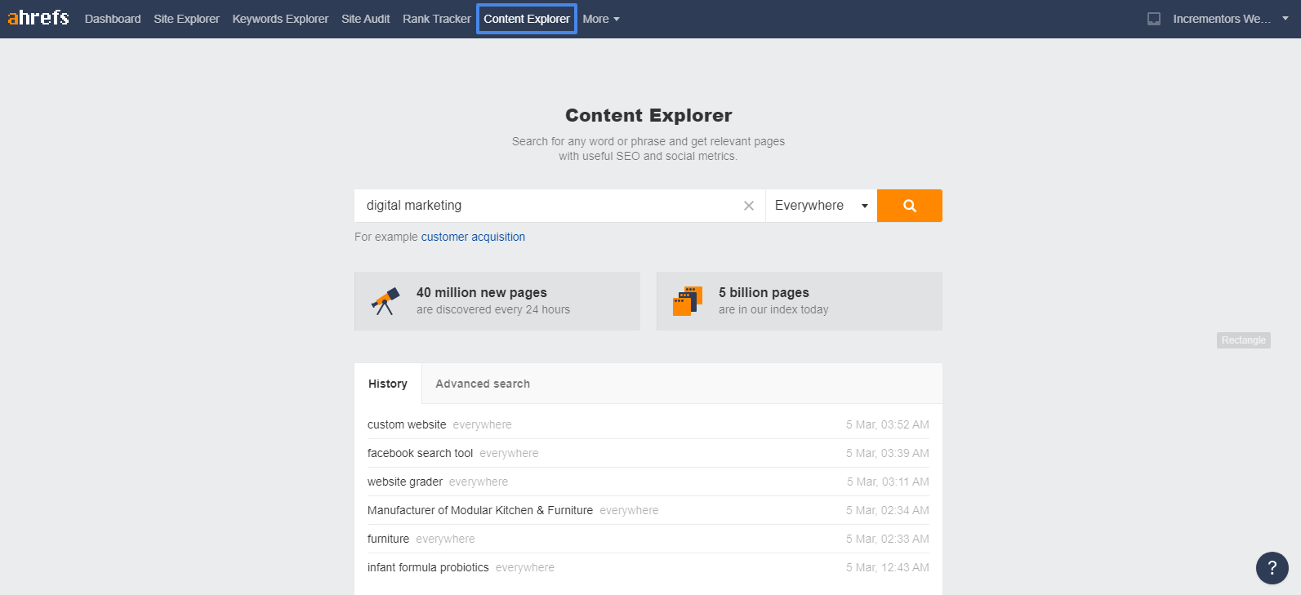Viewport: 1301px width, 595px height.
Task: Open Keywords Explorer
Action: pos(280,19)
